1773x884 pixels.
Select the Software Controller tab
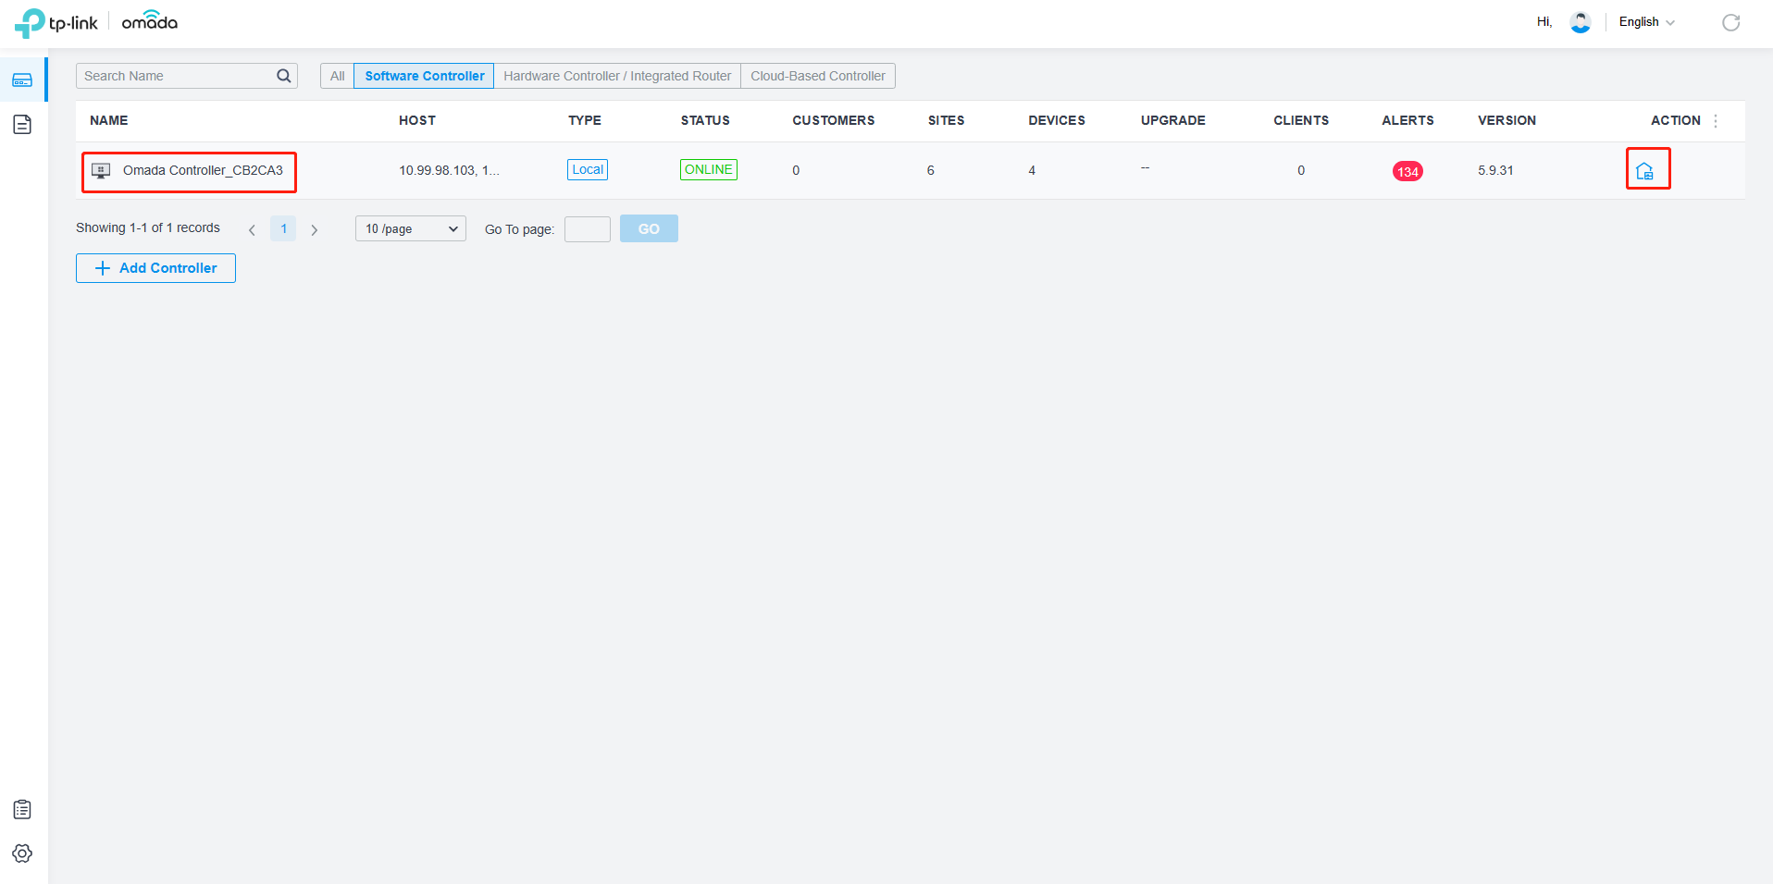(x=424, y=76)
